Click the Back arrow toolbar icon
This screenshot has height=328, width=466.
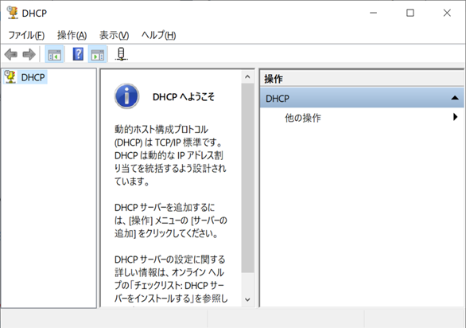point(11,54)
